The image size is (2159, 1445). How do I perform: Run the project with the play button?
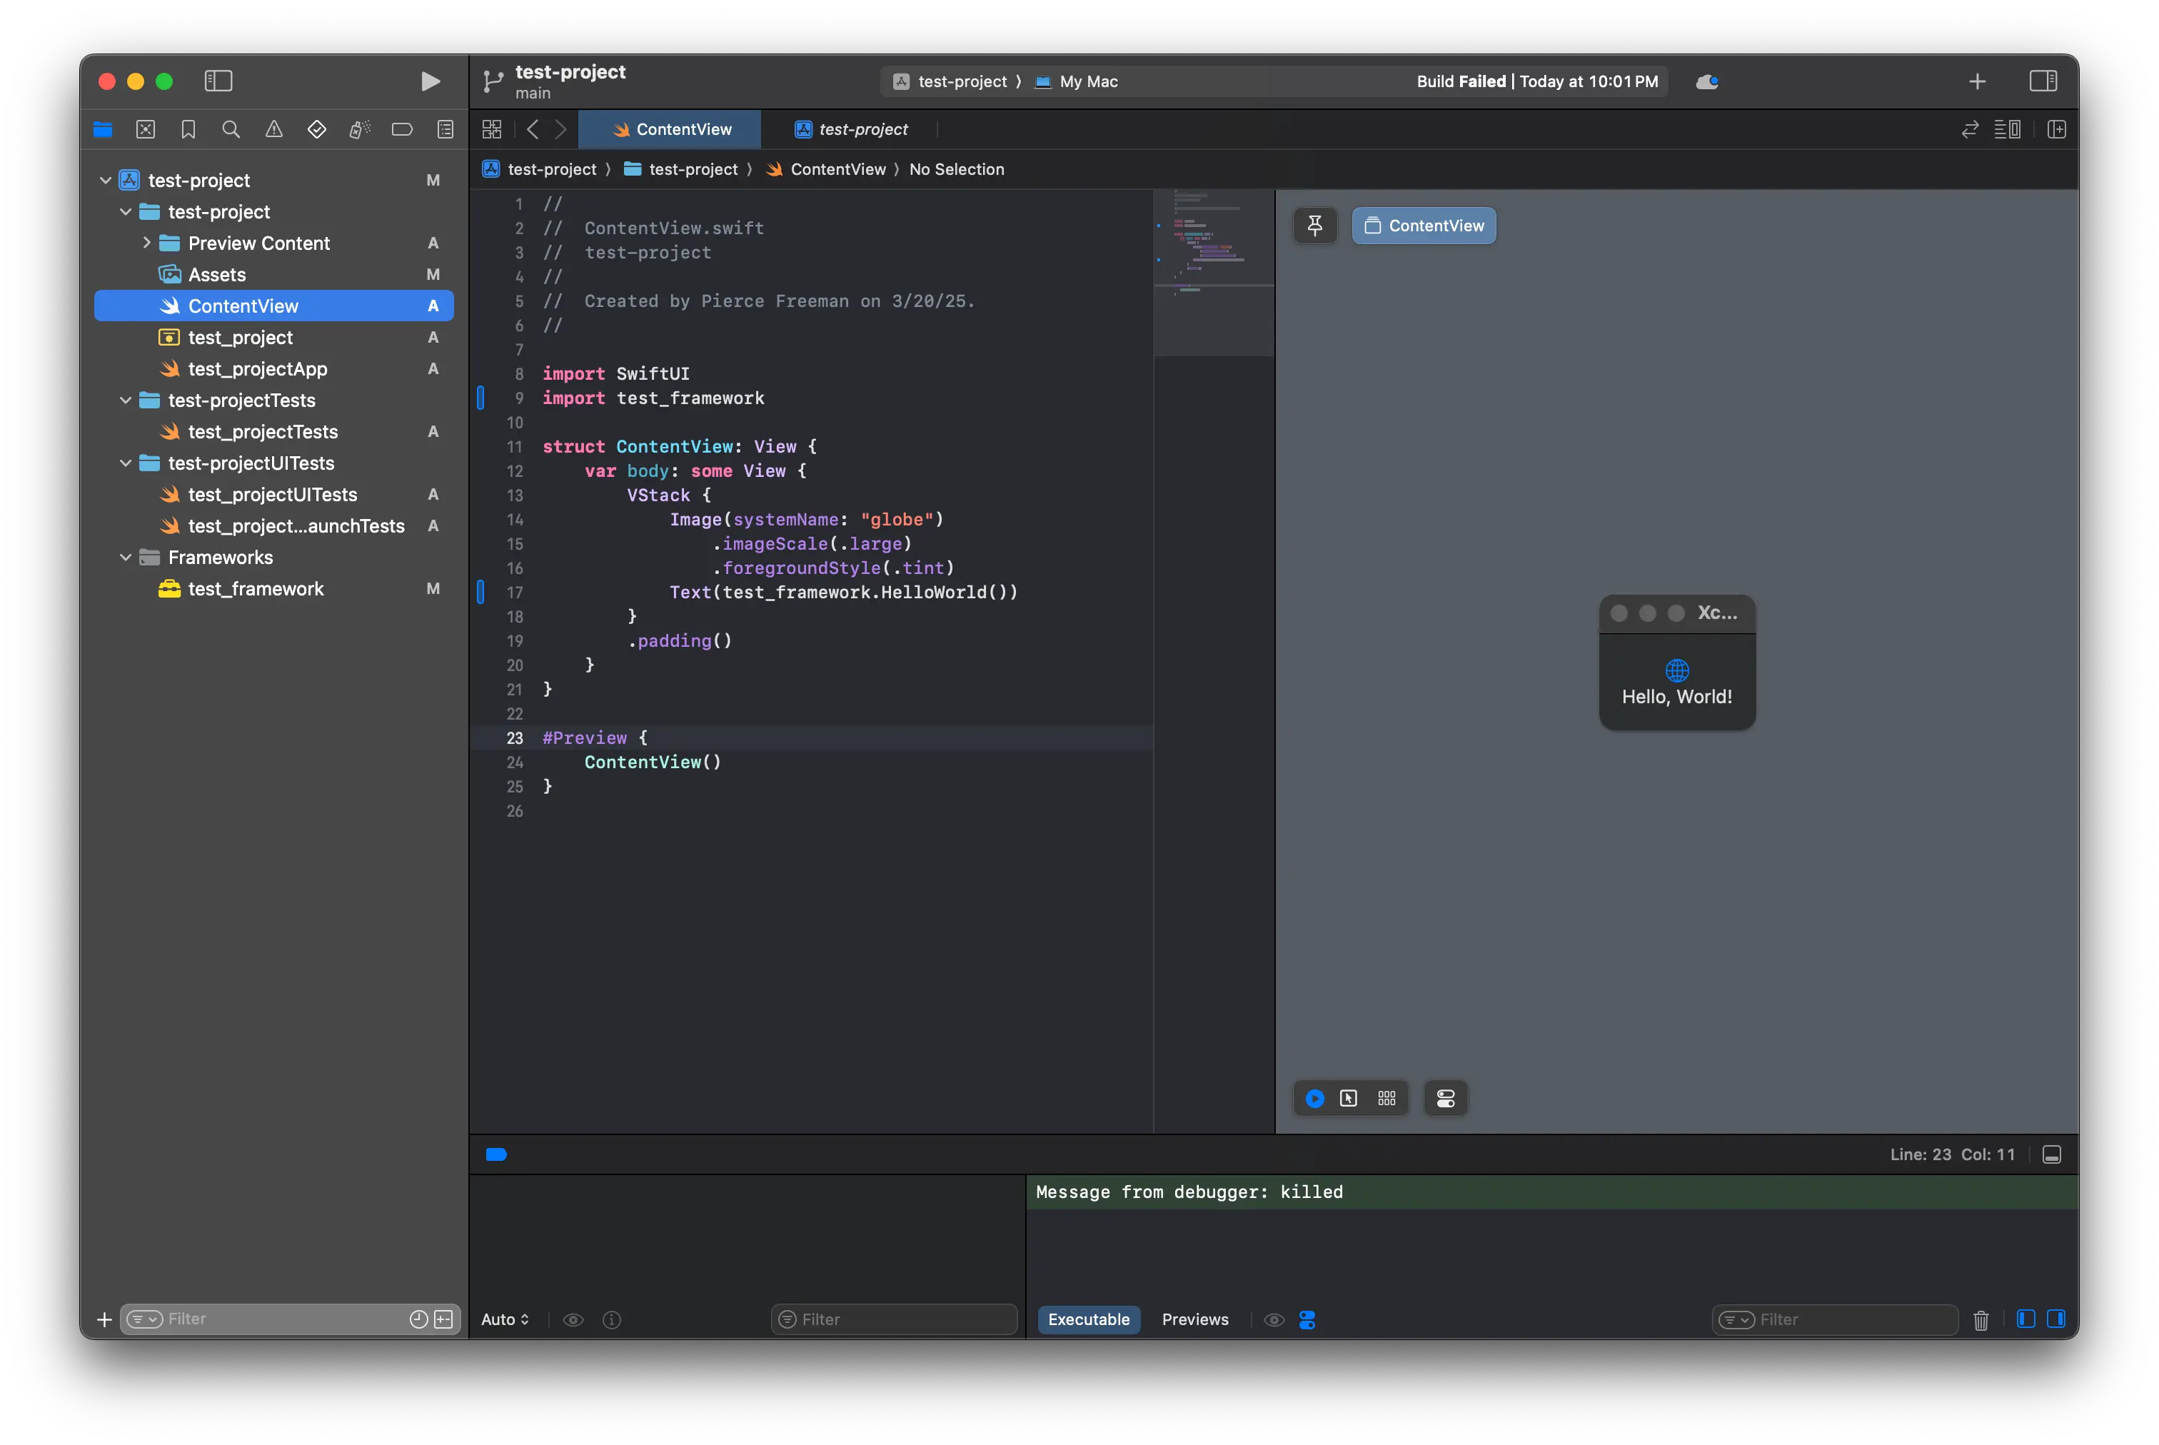pos(429,81)
